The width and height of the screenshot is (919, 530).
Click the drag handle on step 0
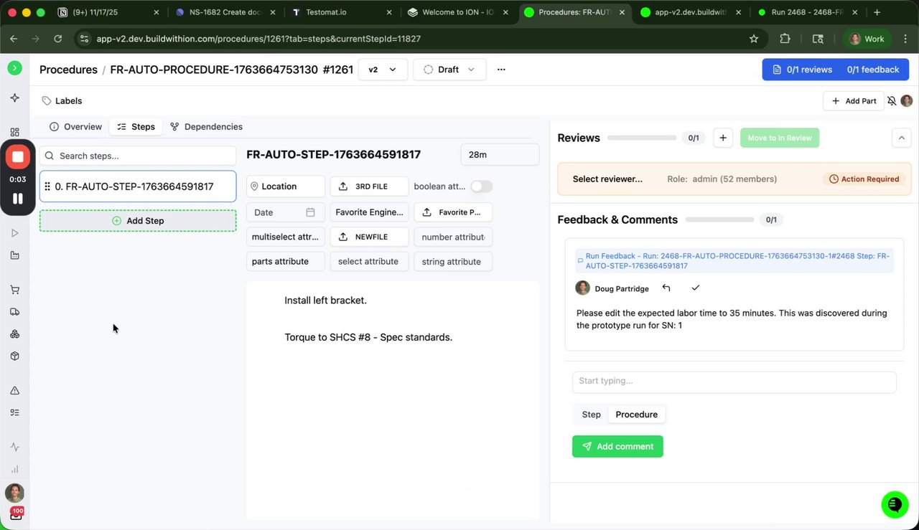pos(47,186)
